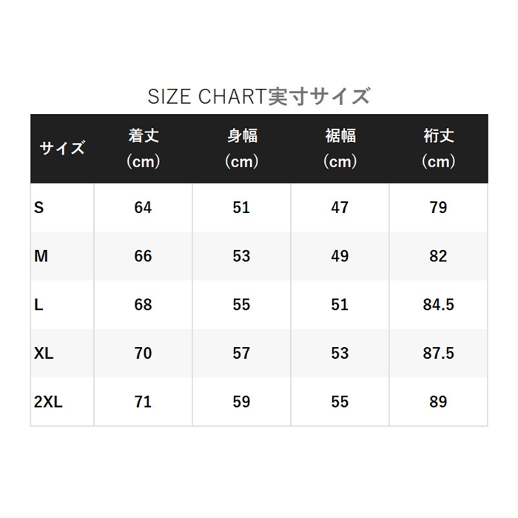Click the 84.5 sleeve value for L
The image size is (518, 518).
coord(438,305)
